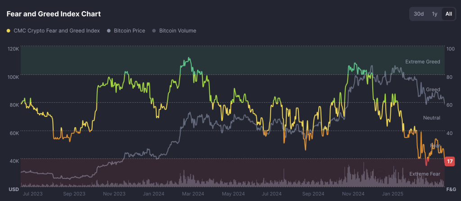Click the Sep 2023 axis label
The width and height of the screenshot is (461, 201).
[x=74, y=194]
